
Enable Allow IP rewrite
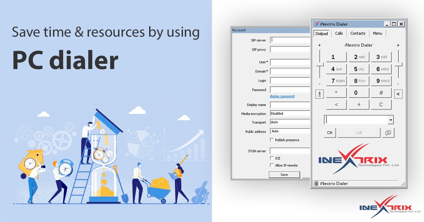[272, 165]
